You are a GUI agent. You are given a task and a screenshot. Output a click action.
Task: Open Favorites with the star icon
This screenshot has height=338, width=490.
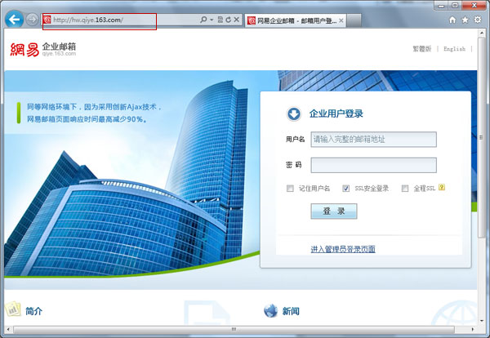tap(465, 20)
